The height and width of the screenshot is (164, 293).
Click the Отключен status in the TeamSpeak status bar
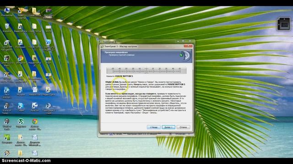pos(180,134)
